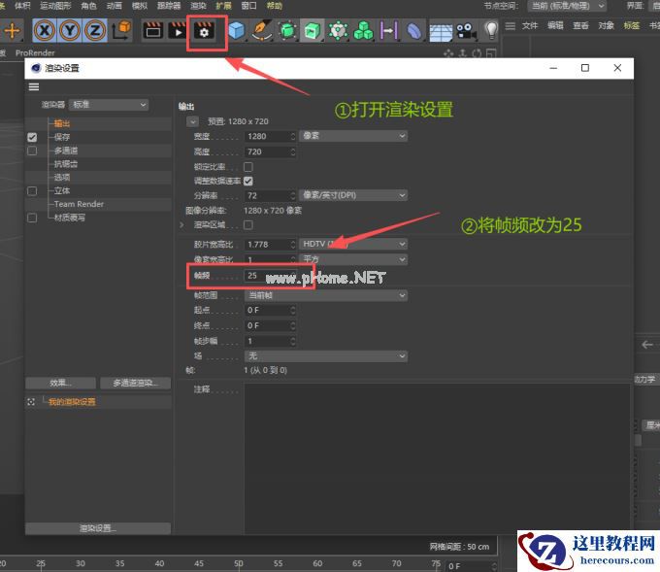Viewport: 660px width, 572px height.
Task: Click the 注释 notes text area
Action: (437, 458)
